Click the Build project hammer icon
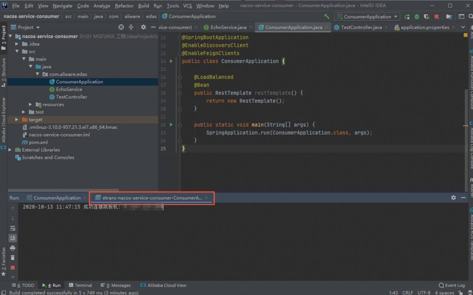The width and height of the screenshot is (473, 295). point(327,16)
